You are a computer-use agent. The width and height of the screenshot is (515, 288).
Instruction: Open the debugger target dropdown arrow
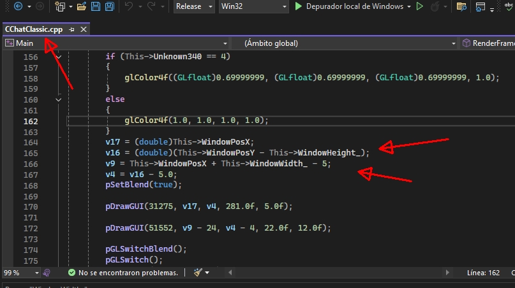[x=409, y=6]
